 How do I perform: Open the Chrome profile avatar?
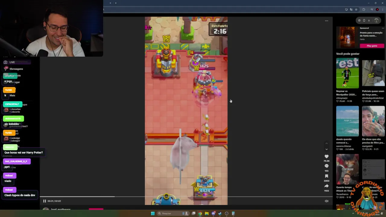[377, 10]
